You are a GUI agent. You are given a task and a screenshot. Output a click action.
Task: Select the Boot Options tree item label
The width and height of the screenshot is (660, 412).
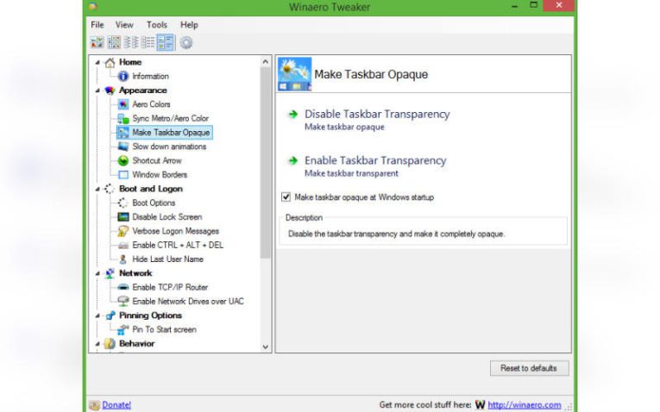click(x=154, y=203)
